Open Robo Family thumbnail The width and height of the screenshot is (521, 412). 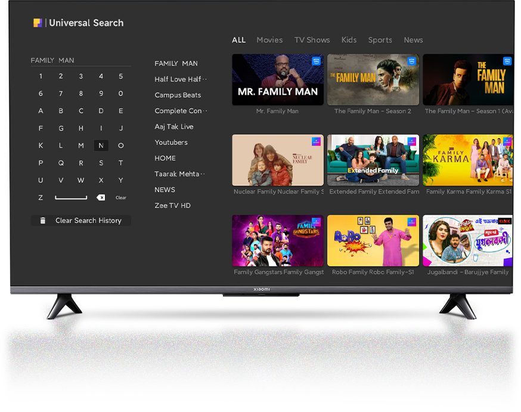[x=373, y=240]
